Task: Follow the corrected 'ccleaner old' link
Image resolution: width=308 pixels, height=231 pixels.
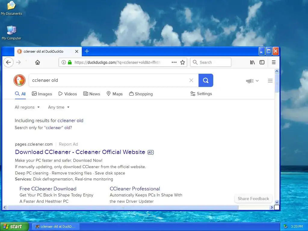Action: click(70, 121)
